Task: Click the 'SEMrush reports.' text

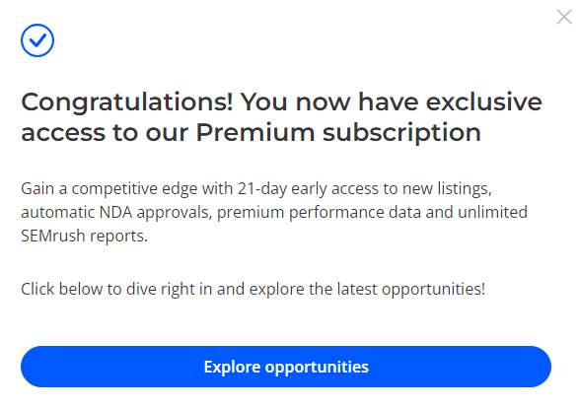Action: point(85,237)
